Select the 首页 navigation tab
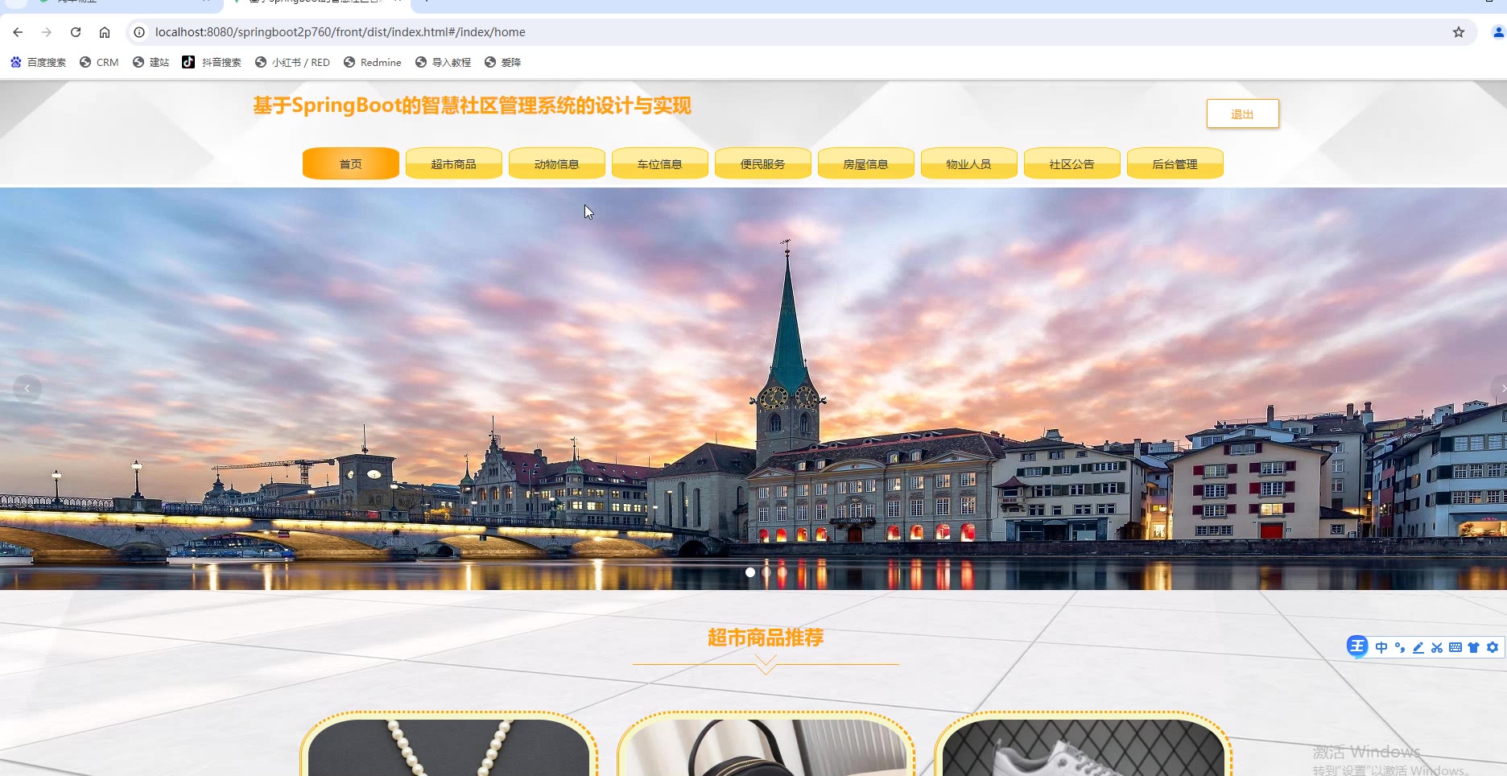Image resolution: width=1507 pixels, height=776 pixels. [351, 163]
